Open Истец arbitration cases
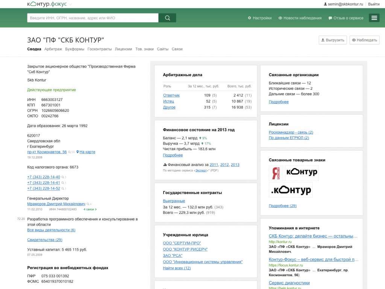 (168, 101)
